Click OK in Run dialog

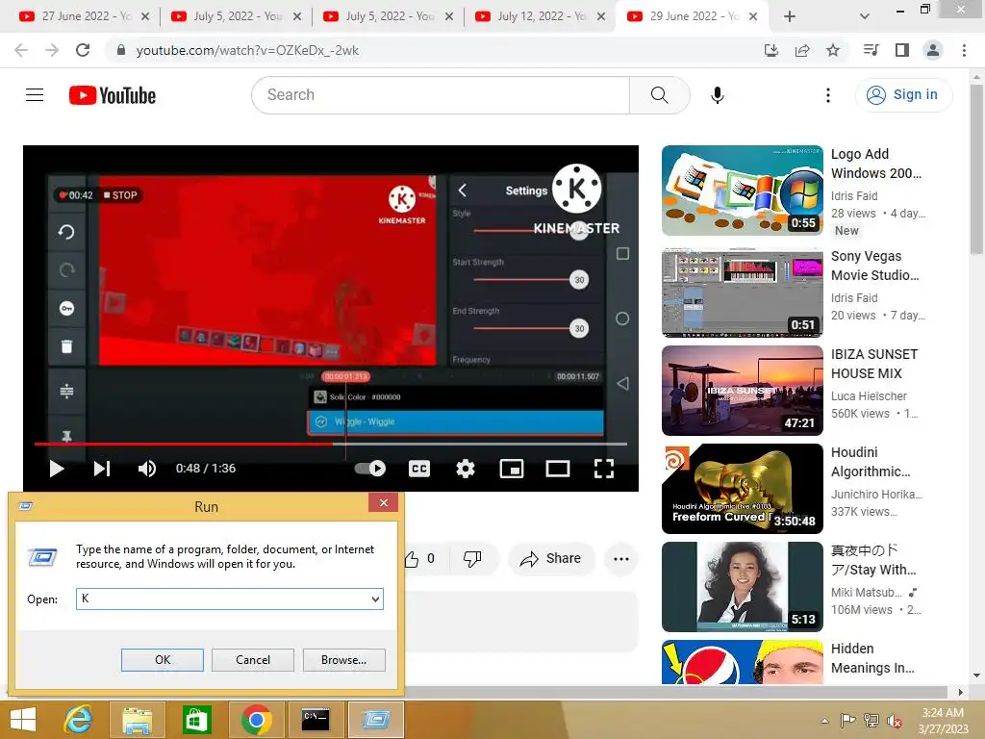point(163,660)
